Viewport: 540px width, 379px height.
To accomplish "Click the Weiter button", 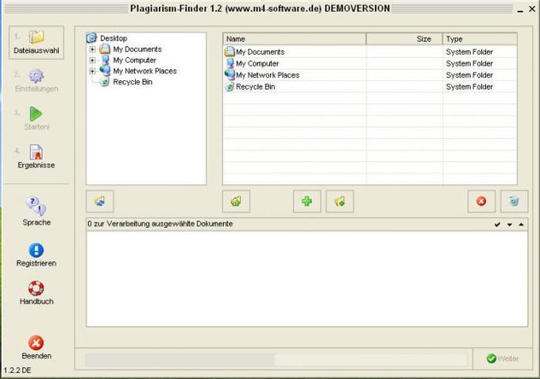I will click(503, 358).
